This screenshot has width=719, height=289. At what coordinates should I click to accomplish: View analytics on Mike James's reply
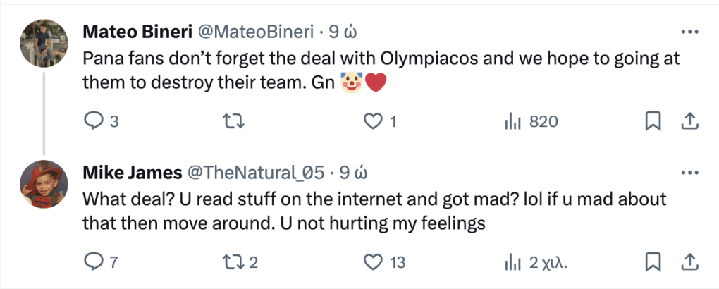click(512, 262)
